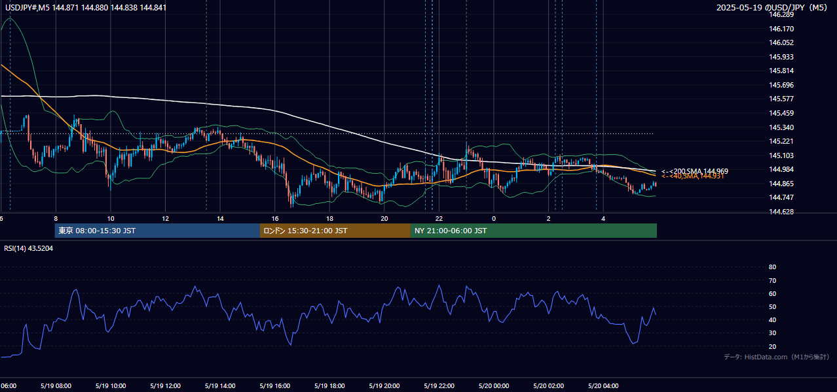
Task: Click the 200 SMA 144.969 label
Action: coord(694,171)
